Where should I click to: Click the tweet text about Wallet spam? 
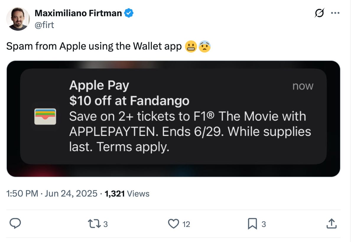pyautogui.click(x=94, y=46)
